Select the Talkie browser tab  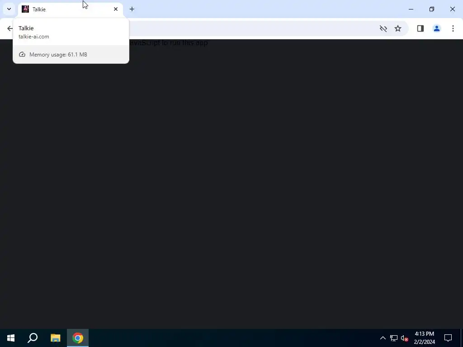70,9
